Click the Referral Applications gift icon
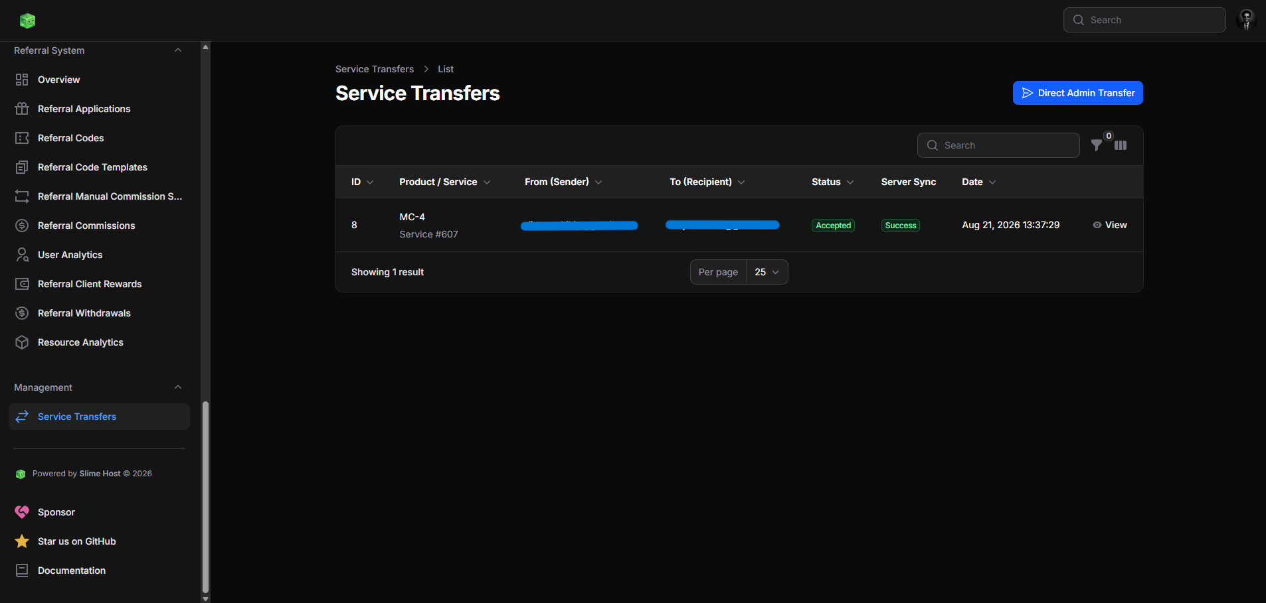Screen dimensions: 1266x603 click(22, 109)
